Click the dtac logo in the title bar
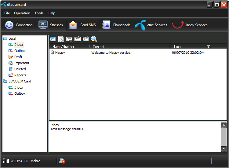The width and height of the screenshot is (229, 168). 3,4
